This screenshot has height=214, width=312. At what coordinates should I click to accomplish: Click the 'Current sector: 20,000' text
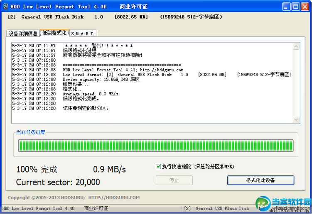click(58, 182)
